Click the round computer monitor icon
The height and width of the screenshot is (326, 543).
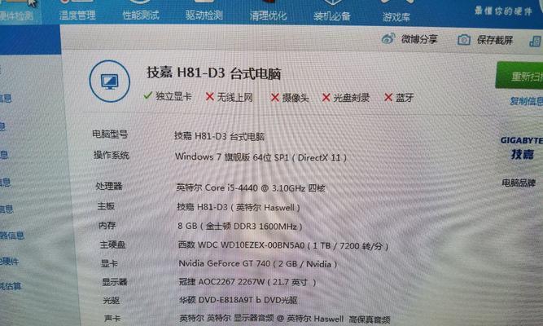click(110, 81)
